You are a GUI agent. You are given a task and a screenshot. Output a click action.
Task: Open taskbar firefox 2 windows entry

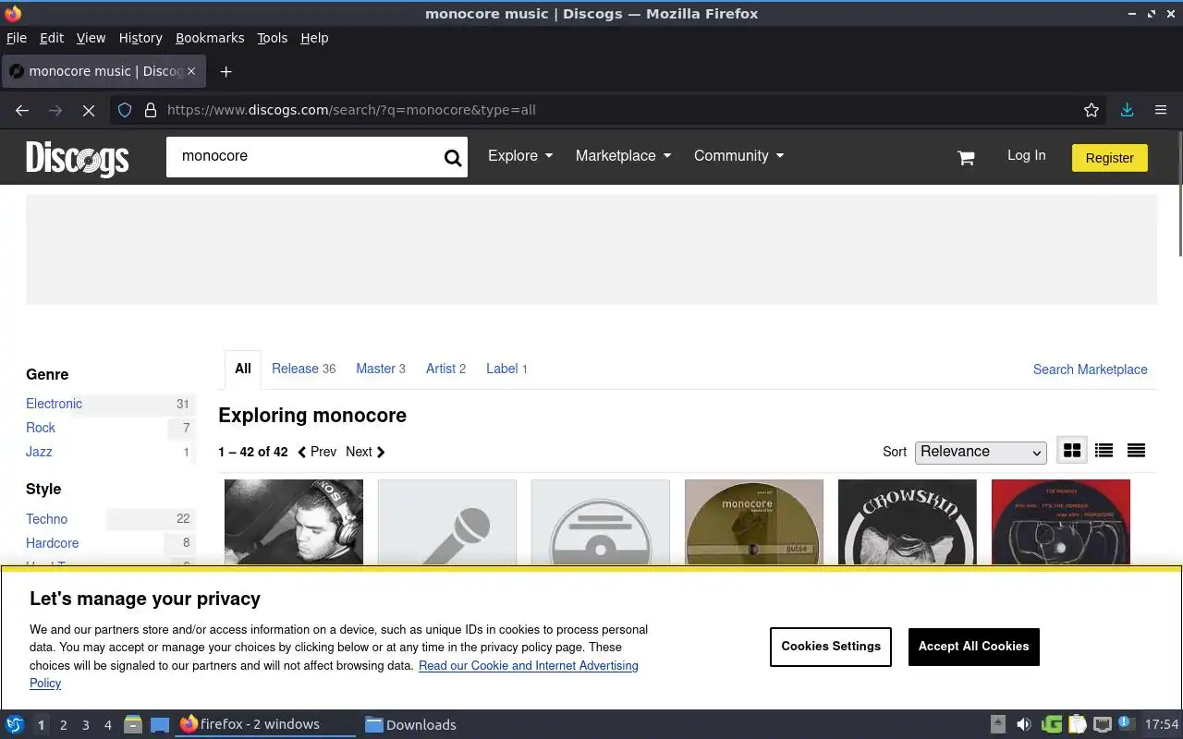click(265, 725)
